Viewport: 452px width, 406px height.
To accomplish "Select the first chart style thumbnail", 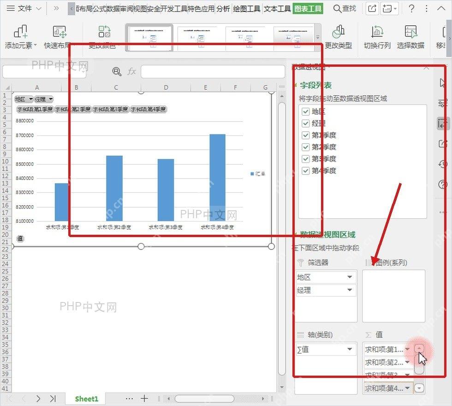I will [149, 38].
